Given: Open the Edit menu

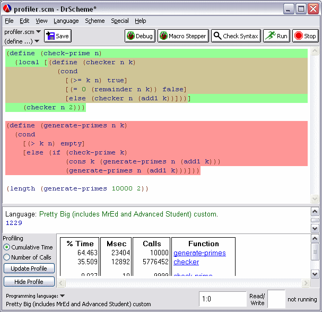Looking at the screenshot, I should tap(24, 21).
